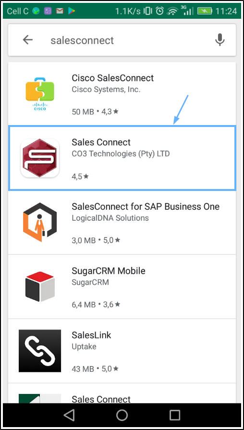This screenshot has width=244, height=430.
Task: Tap the Android back navigation triangle
Action: pyautogui.click(x=69, y=415)
